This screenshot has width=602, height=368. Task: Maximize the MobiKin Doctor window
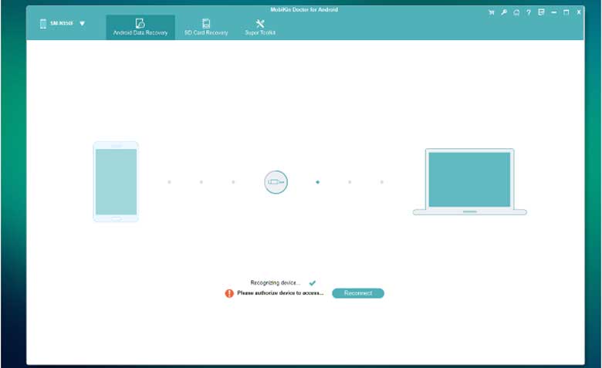click(x=566, y=12)
